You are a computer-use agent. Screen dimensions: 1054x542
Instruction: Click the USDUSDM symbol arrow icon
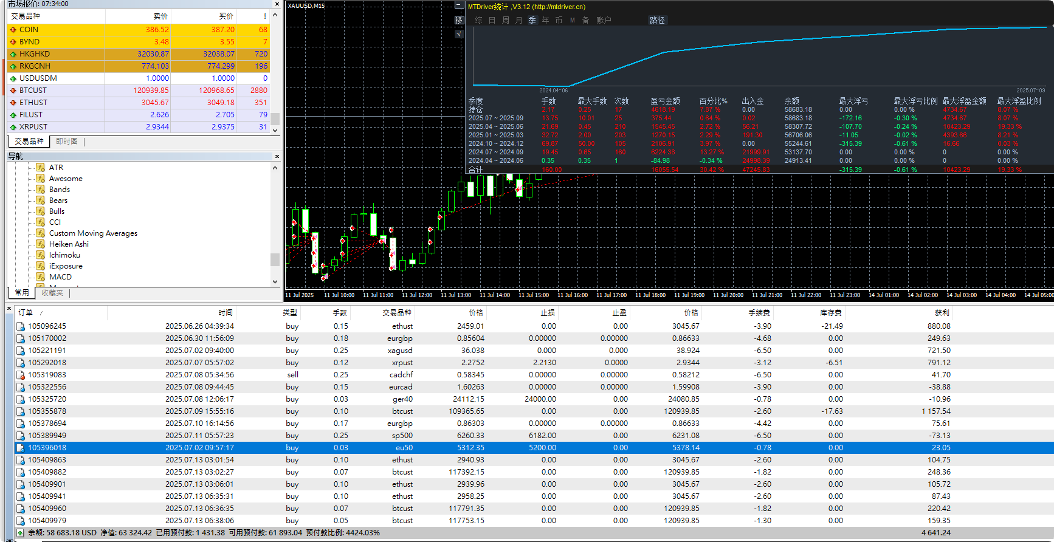13,78
